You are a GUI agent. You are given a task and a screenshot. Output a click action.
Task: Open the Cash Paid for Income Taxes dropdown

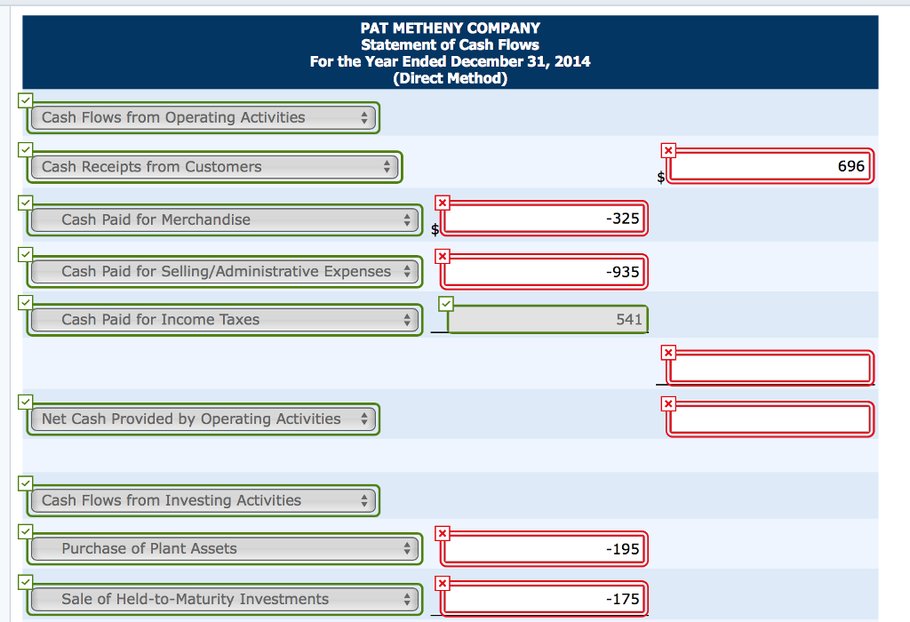224,319
